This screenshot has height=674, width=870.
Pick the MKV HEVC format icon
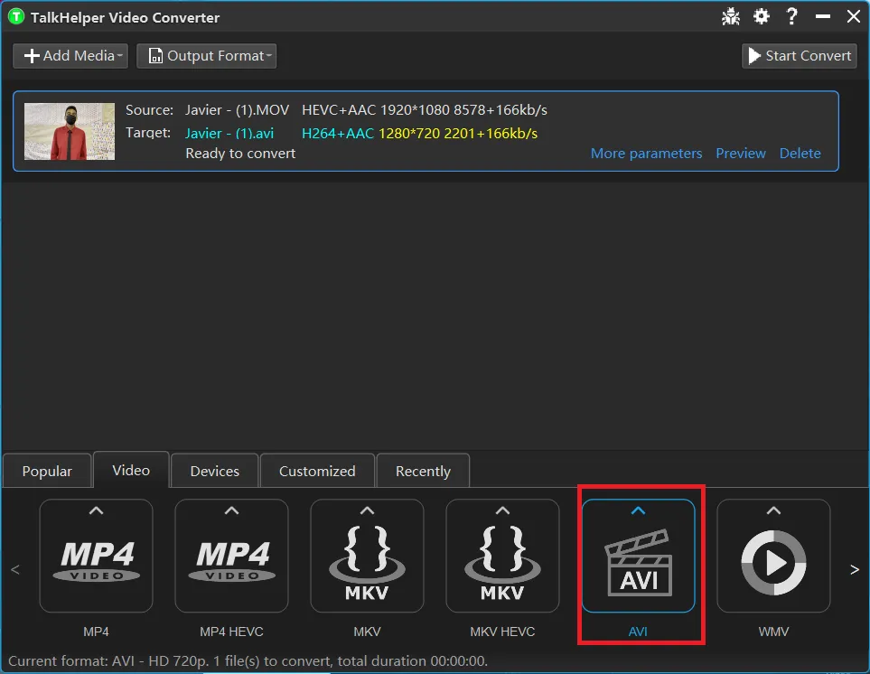pyautogui.click(x=502, y=564)
